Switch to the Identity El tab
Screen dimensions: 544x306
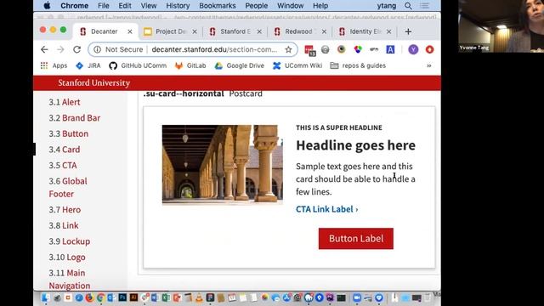[x=365, y=31]
